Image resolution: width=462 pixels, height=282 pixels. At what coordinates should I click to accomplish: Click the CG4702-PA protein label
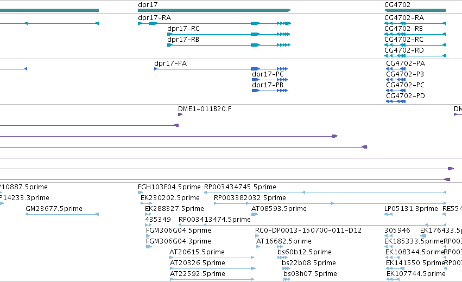coord(406,63)
